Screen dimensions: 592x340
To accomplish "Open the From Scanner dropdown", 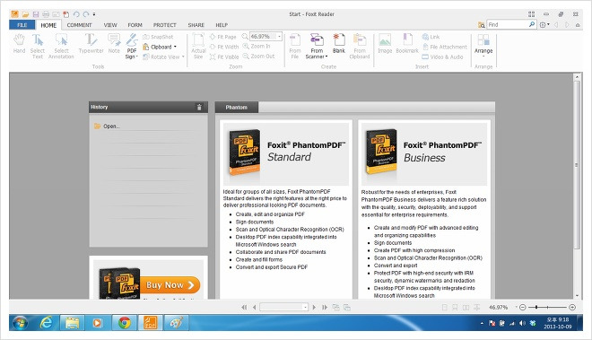I will coord(317,46).
